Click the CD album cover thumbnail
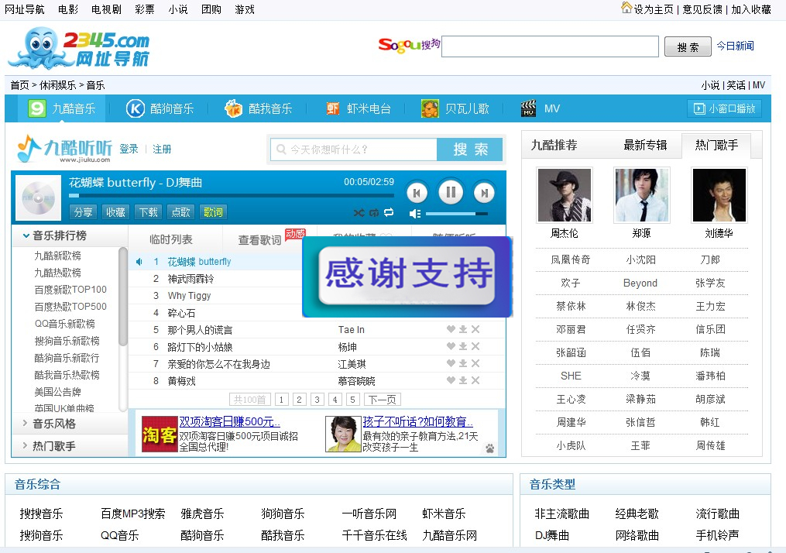The image size is (786, 553). click(x=38, y=197)
